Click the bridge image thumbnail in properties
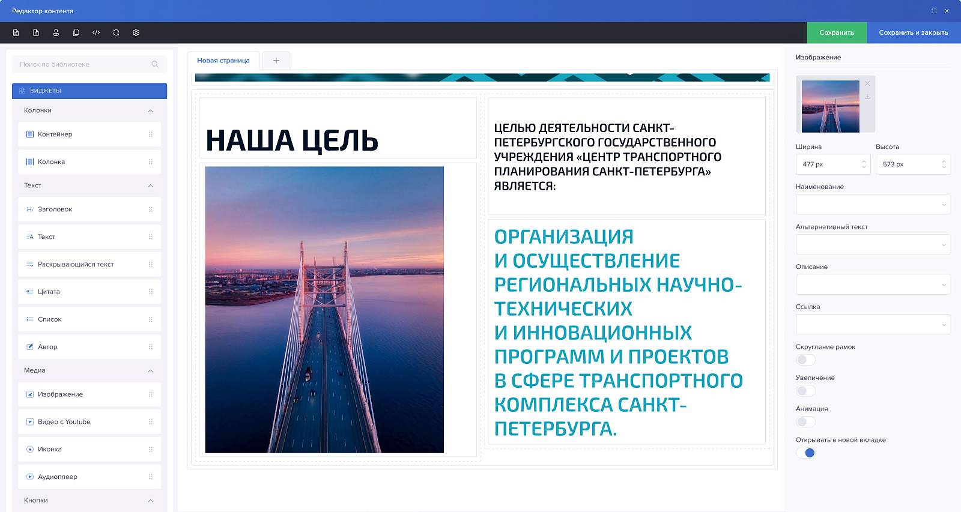The image size is (961, 512). pos(831,106)
